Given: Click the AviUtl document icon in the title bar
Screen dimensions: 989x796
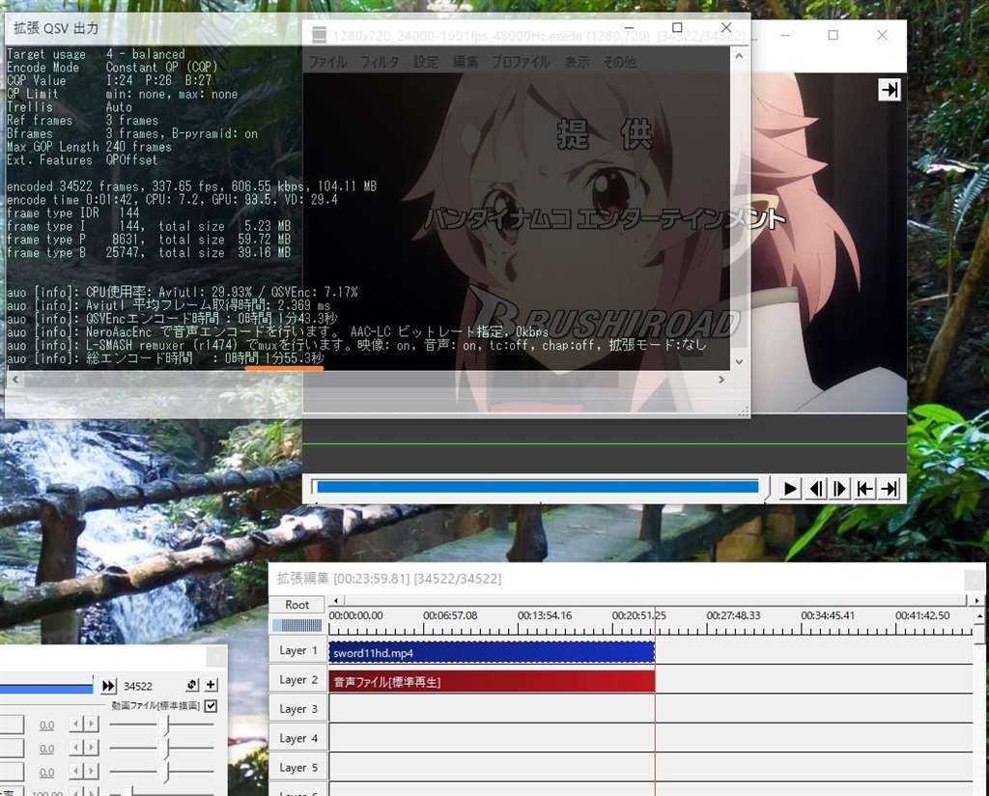Looking at the screenshot, I should coord(319,36).
